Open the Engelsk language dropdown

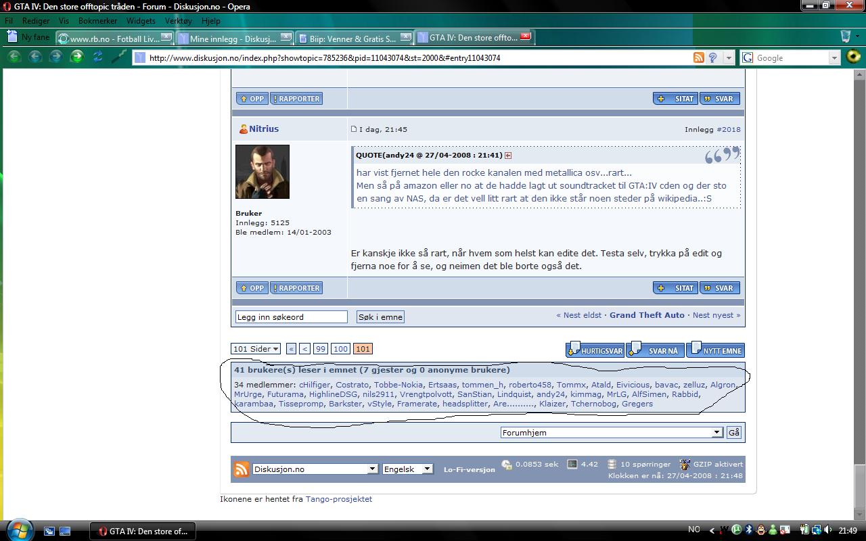(x=407, y=469)
